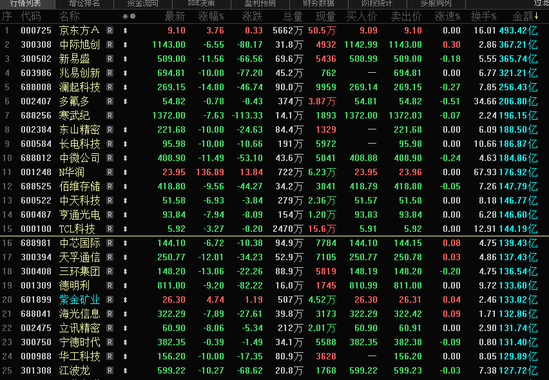Image resolution: width=549 pixels, height=380 pixels.
Task: Select stock name 寒武纪
Action: click(x=74, y=115)
